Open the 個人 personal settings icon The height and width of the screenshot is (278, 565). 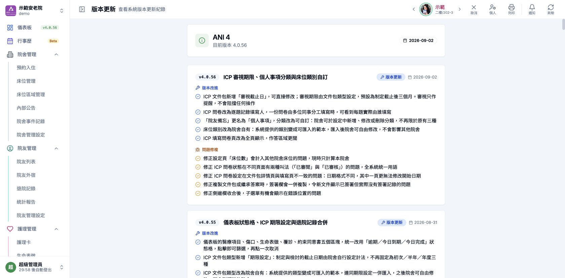[x=492, y=9]
